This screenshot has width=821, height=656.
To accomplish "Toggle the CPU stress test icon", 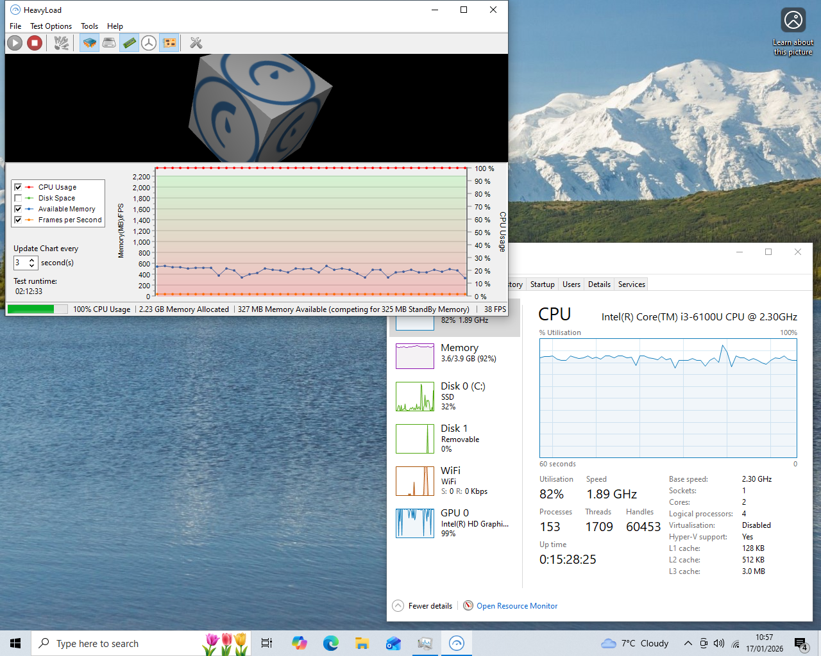I will point(89,43).
